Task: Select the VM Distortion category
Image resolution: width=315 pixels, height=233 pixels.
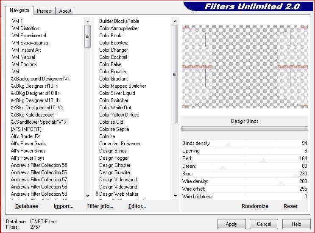Action: 25,28
